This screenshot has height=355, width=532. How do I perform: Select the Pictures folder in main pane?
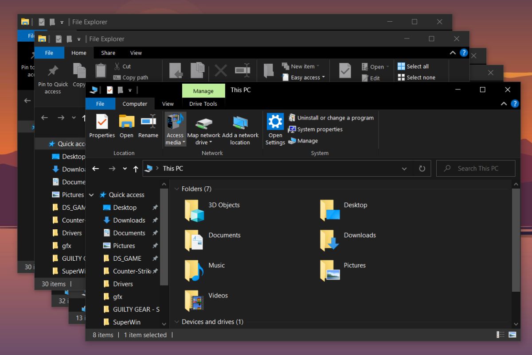343,270
